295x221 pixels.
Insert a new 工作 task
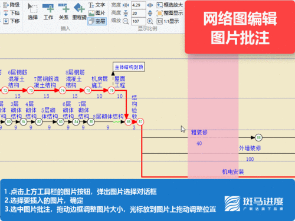point(48,11)
